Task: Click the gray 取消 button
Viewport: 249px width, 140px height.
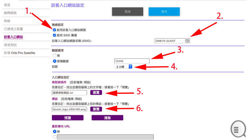Action: [x=128, y=11]
